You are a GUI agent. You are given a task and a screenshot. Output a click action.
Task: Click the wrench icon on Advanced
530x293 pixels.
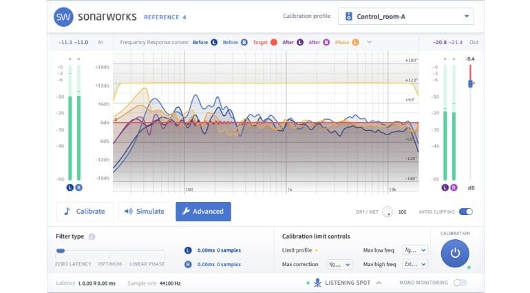pos(186,212)
